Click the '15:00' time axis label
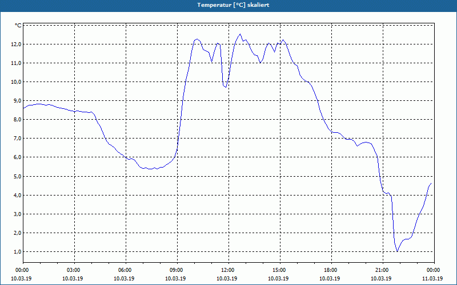Viewport: 457px width, 285px height. (x=280, y=270)
